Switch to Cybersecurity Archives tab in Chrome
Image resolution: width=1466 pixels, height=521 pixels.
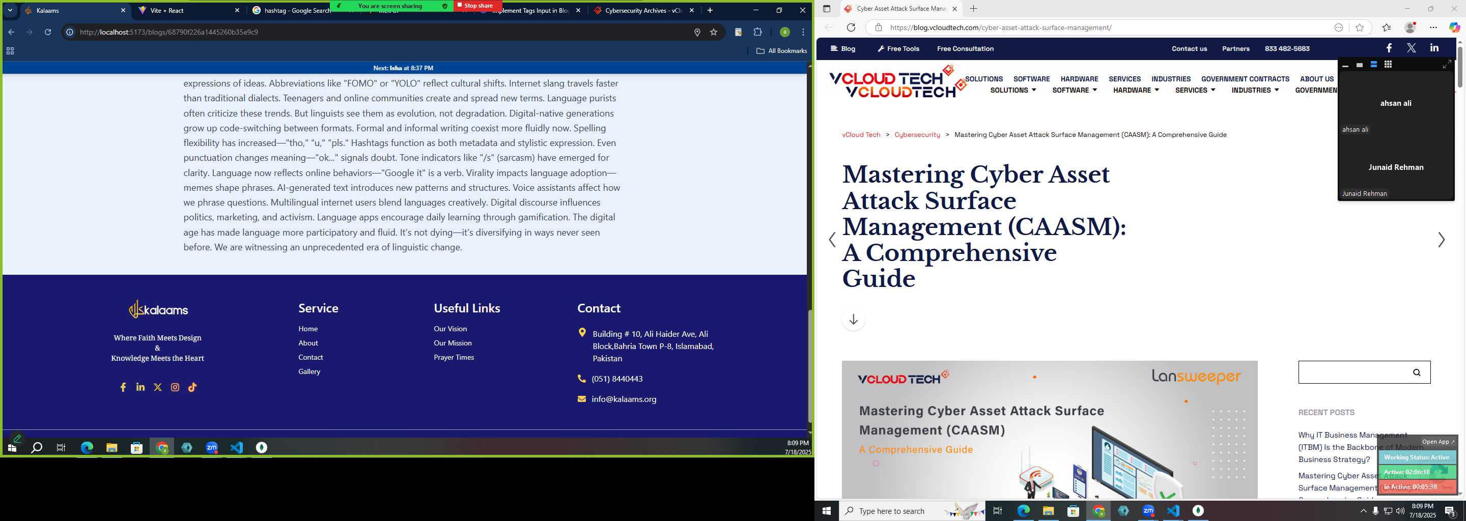644,10
